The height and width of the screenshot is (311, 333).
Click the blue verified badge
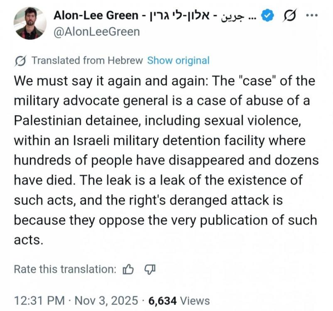(x=269, y=15)
